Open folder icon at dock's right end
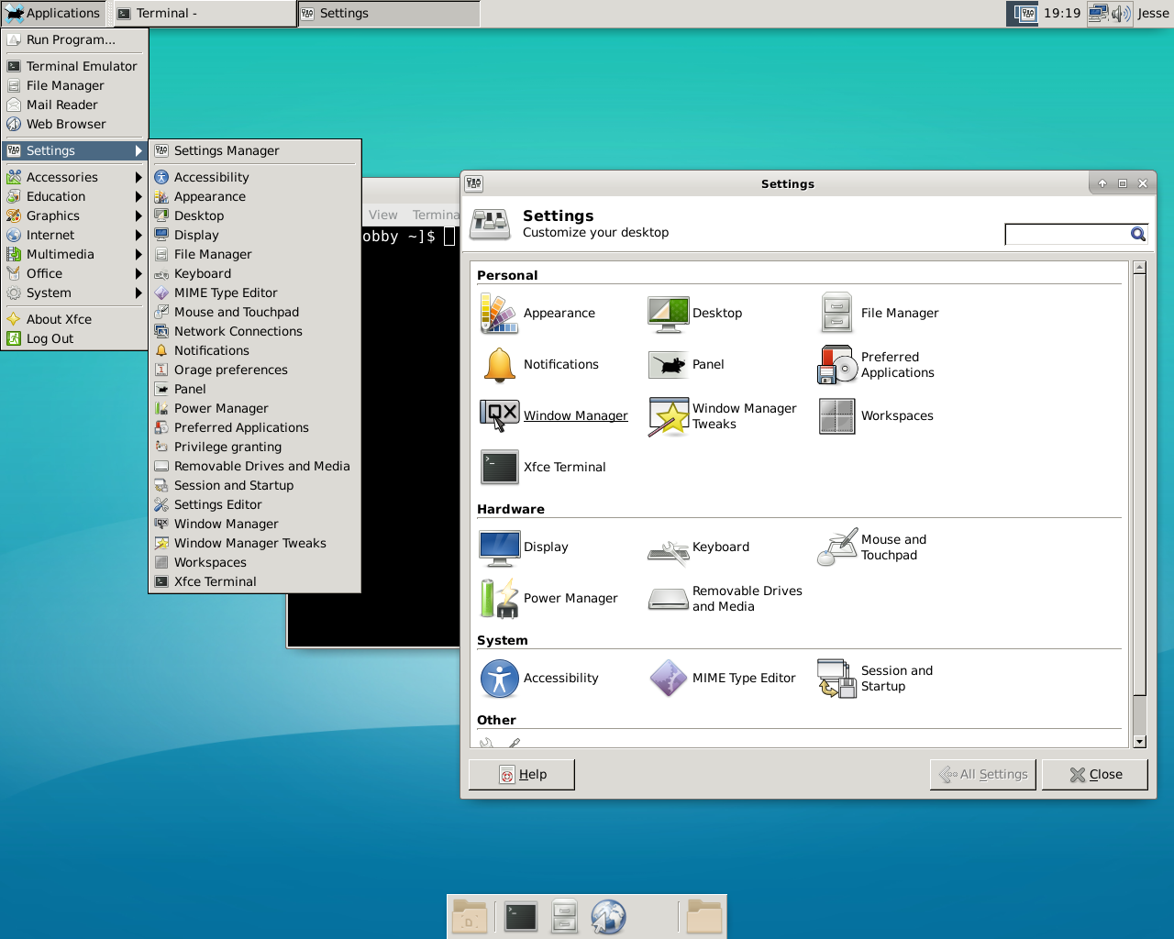The image size is (1174, 939). click(704, 917)
